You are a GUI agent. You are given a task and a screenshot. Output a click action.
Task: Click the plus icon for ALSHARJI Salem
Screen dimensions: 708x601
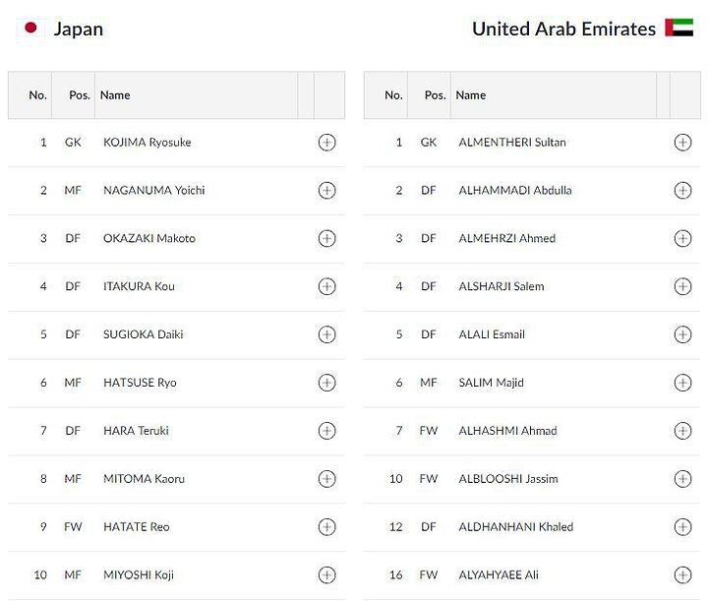pos(682,286)
